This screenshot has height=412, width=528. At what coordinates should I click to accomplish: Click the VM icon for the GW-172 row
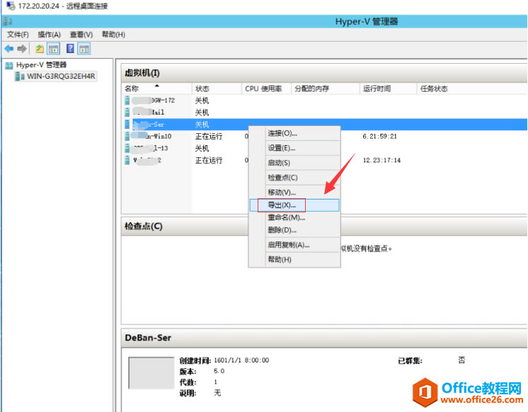(127, 101)
